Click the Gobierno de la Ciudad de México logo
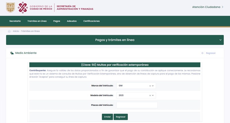 [x=35, y=7]
